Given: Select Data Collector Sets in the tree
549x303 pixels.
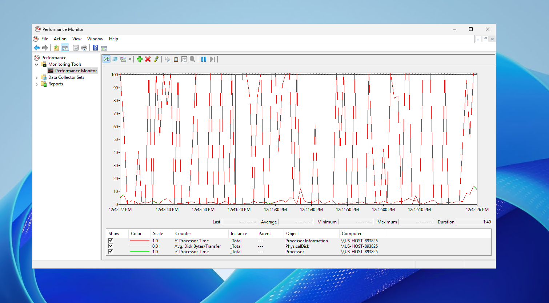Looking at the screenshot, I should pos(66,77).
